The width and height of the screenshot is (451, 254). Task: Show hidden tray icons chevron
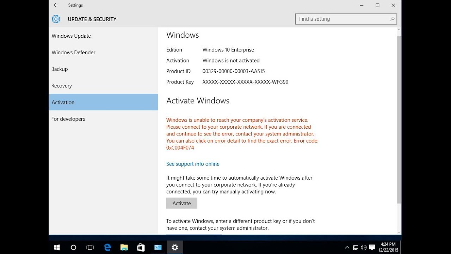tap(347, 247)
